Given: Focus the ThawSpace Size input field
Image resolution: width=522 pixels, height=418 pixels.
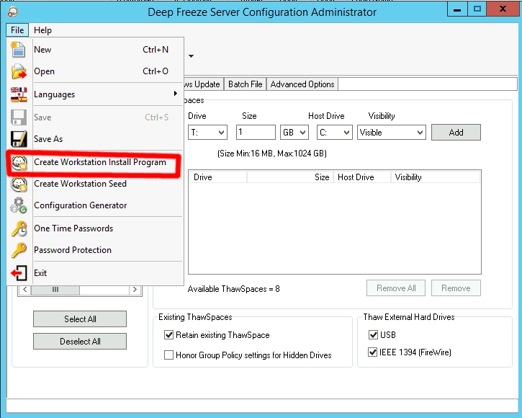Looking at the screenshot, I should point(256,132).
